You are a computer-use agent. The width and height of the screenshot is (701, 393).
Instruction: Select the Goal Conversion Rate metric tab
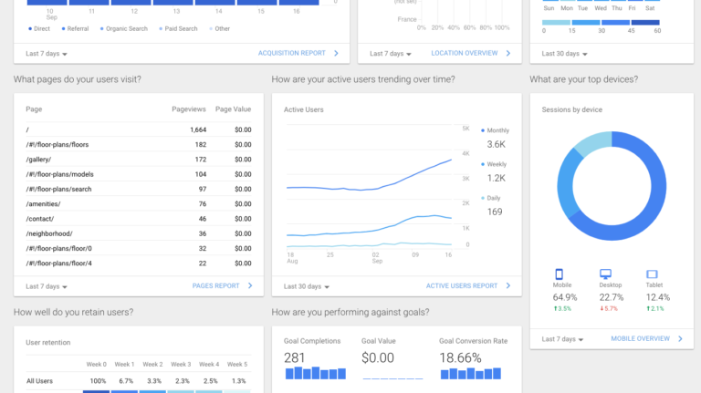pos(473,359)
